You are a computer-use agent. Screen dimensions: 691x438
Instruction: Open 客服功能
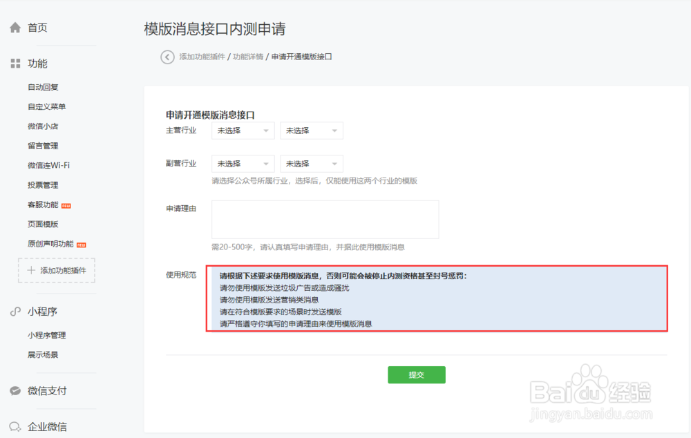43,204
